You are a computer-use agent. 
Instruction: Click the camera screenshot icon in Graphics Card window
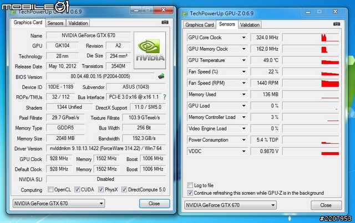[x=165, y=22]
